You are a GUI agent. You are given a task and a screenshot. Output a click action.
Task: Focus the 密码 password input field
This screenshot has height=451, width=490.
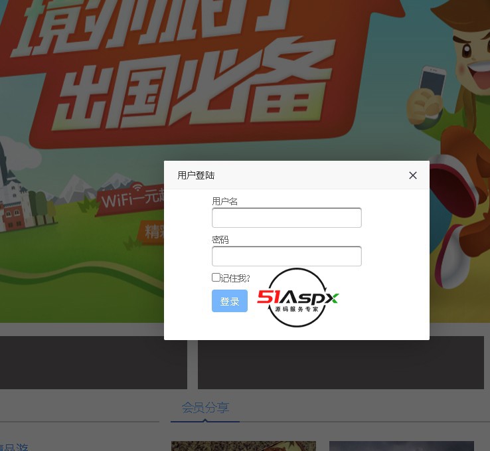point(287,256)
